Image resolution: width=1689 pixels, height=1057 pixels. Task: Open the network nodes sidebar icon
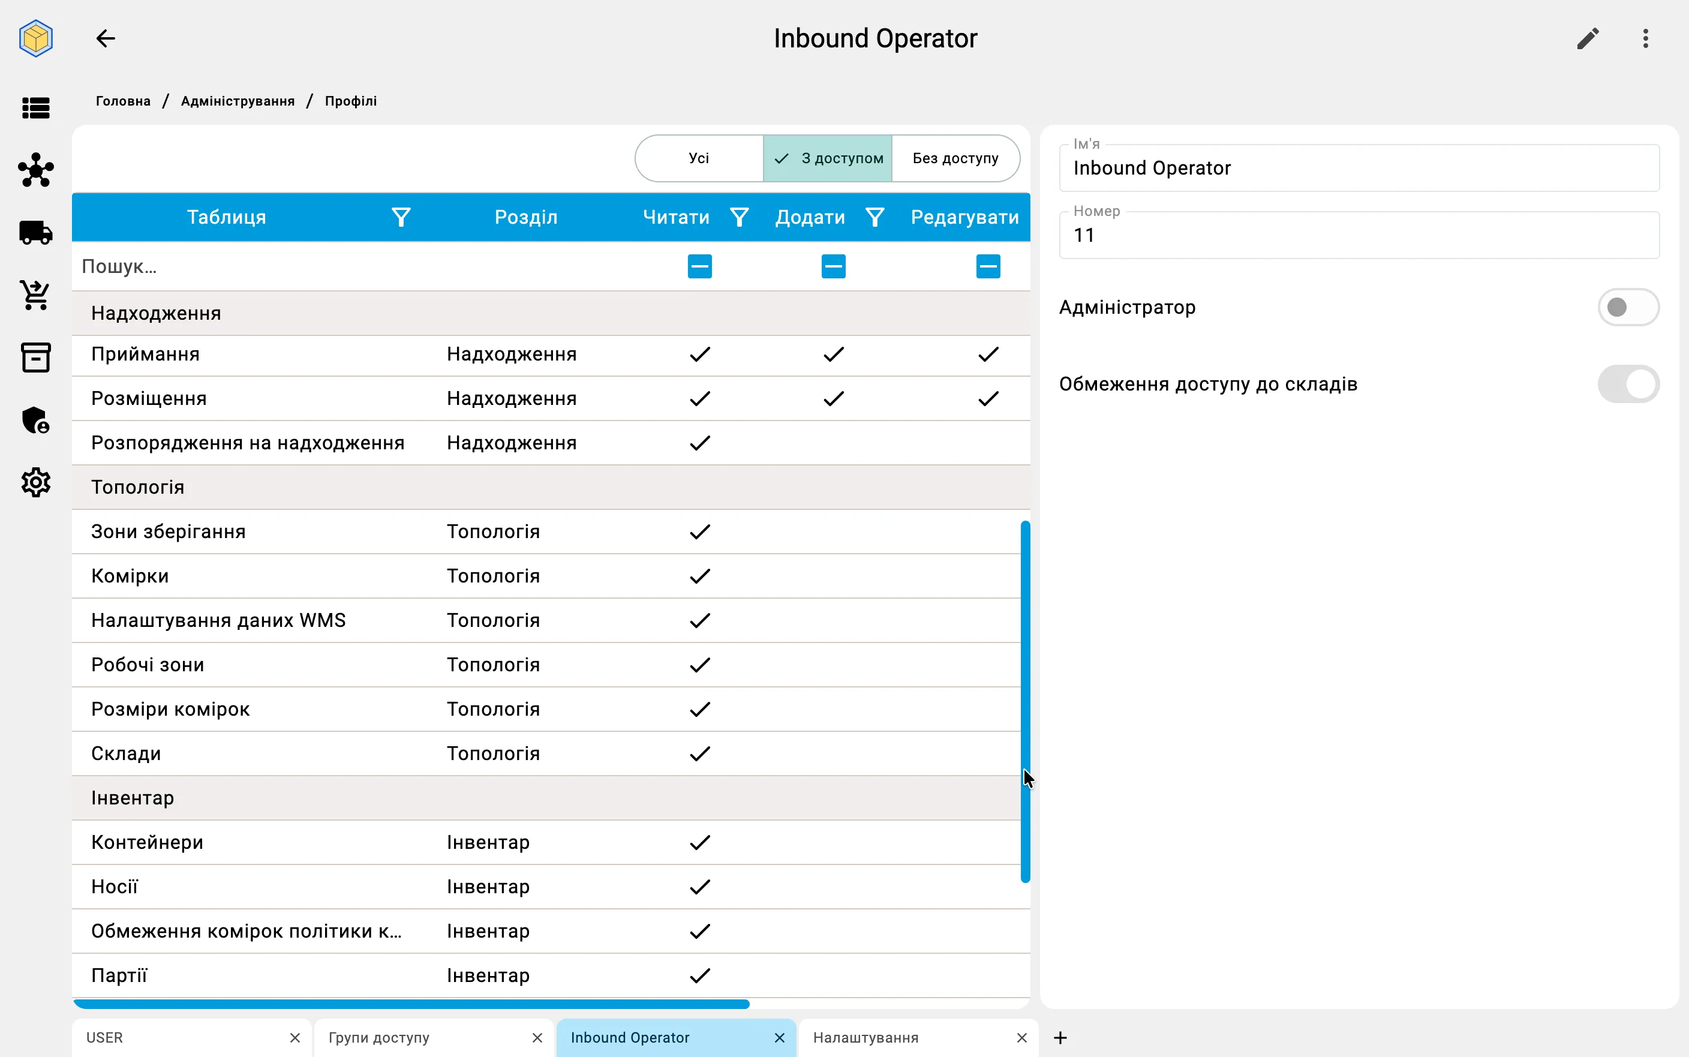(x=35, y=170)
